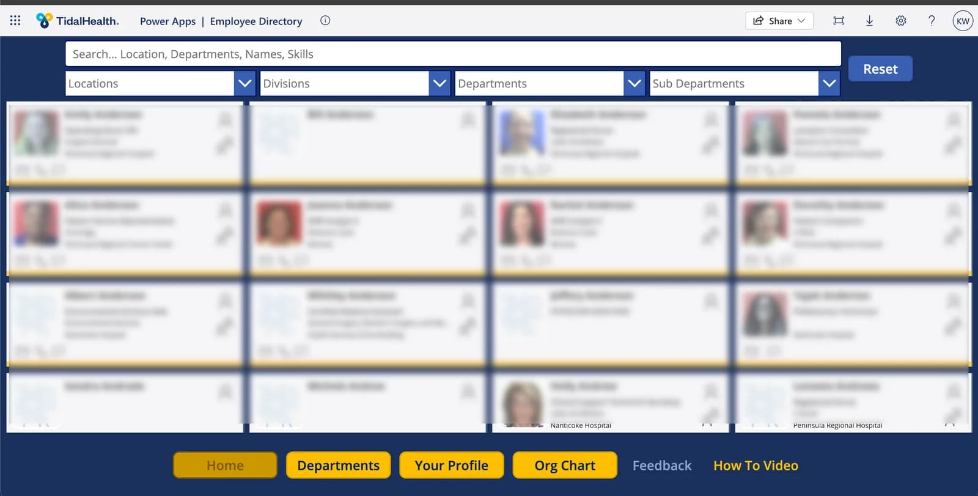The width and height of the screenshot is (978, 496).
Task: Show app details info icon
Action: pos(325,21)
